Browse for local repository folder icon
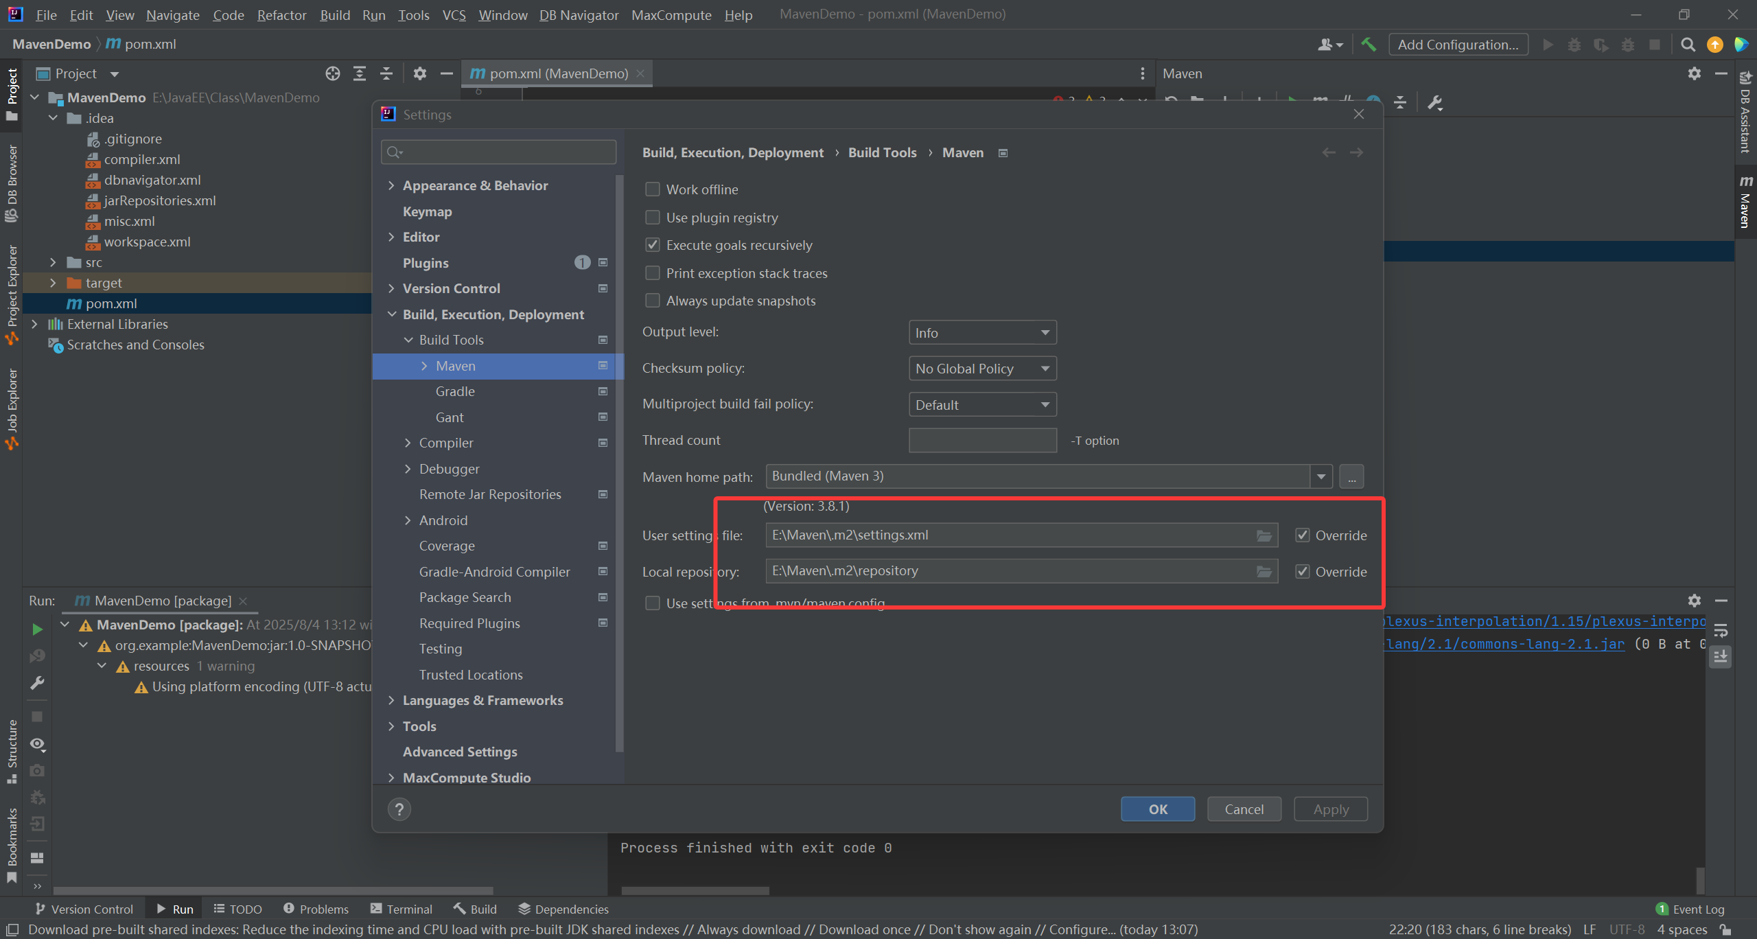The image size is (1757, 939). point(1264,571)
